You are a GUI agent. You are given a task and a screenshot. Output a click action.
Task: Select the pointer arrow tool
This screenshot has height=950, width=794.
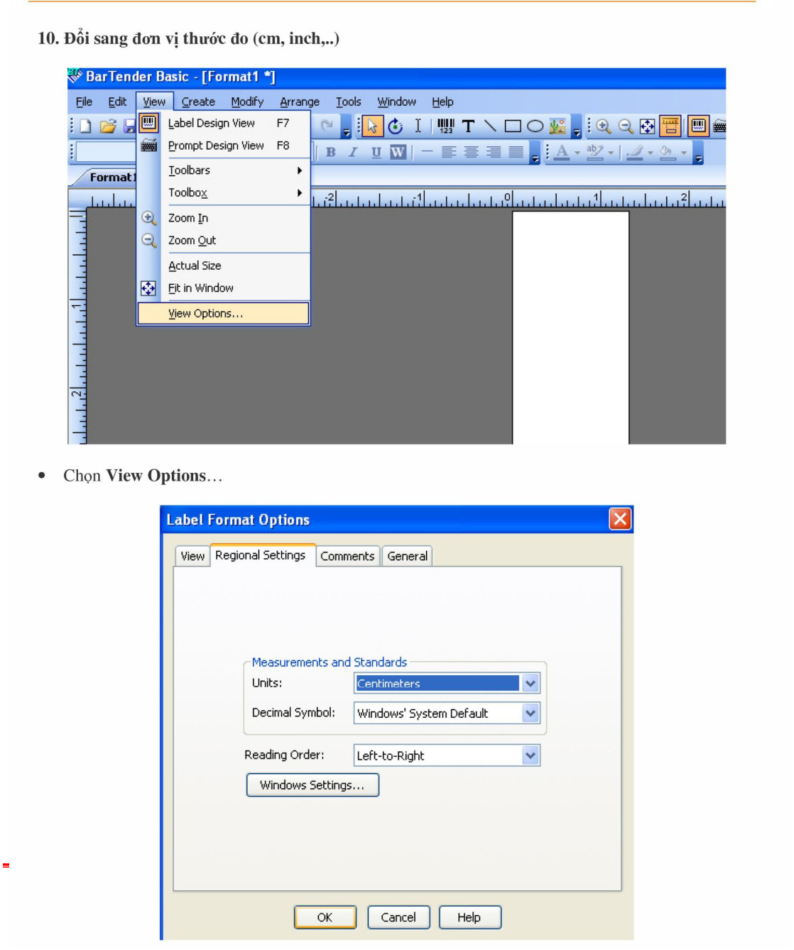tap(372, 126)
